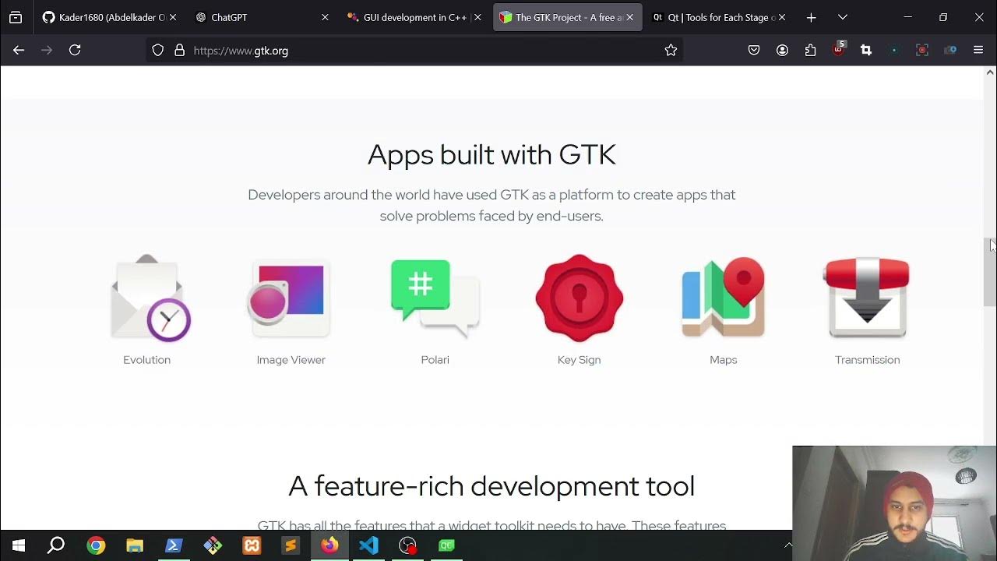Image resolution: width=997 pixels, height=561 pixels.
Task: Click the red Key Sign seal icon
Action: click(579, 298)
